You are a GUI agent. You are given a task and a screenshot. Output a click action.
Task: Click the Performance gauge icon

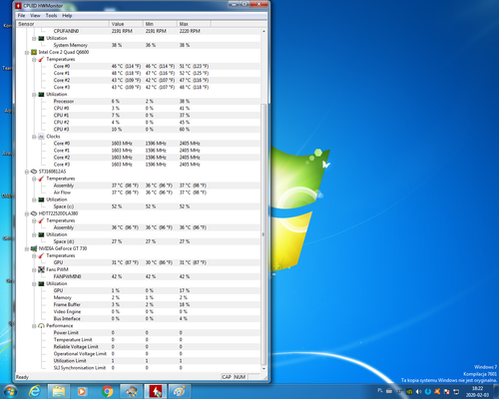41,326
